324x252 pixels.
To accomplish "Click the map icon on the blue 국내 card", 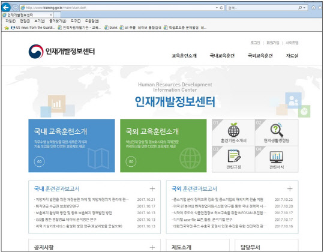I will tap(98, 158).
